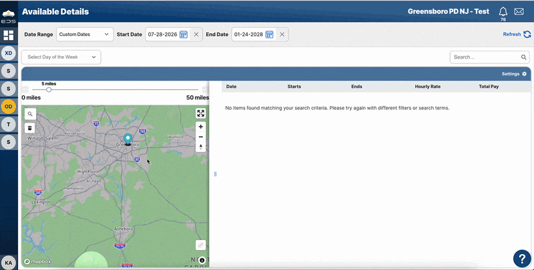This screenshot has width=534, height=270.
Task: Select the T sidebar circle
Action: 9,124
